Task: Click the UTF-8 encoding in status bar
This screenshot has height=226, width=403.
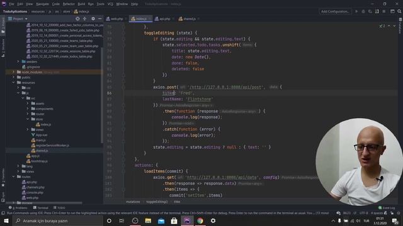Action: click(363, 213)
